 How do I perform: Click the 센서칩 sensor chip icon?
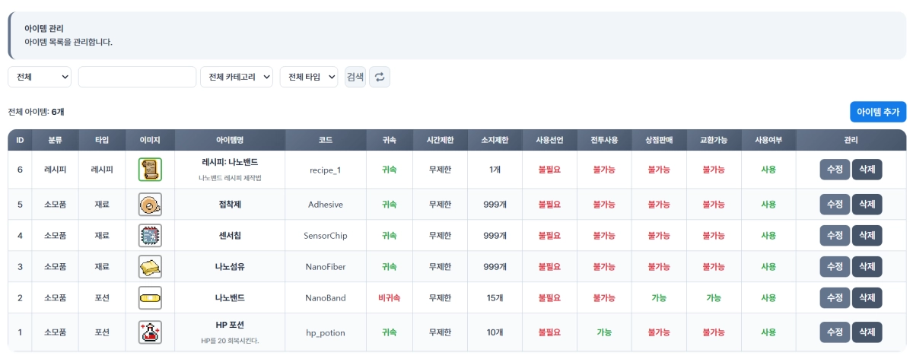coord(150,236)
